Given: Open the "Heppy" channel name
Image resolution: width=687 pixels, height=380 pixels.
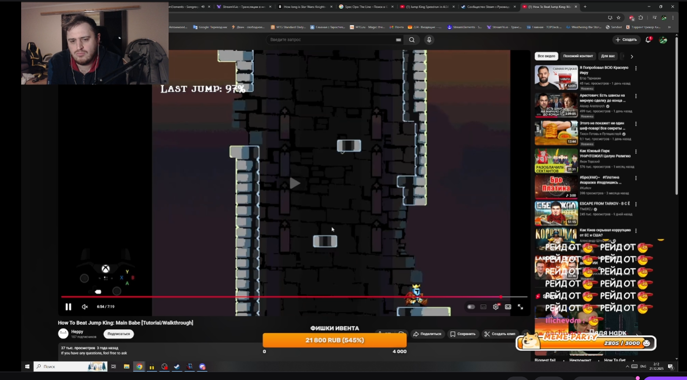Looking at the screenshot, I should coord(77,332).
